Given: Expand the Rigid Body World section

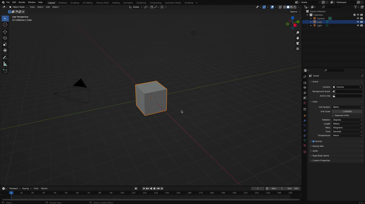Looking at the screenshot, I should click(321, 155).
